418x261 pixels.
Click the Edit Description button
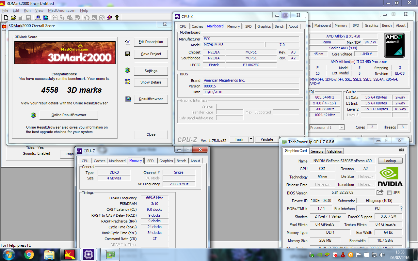tap(151, 42)
